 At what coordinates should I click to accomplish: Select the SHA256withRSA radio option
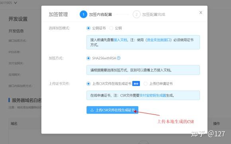tap(88, 58)
